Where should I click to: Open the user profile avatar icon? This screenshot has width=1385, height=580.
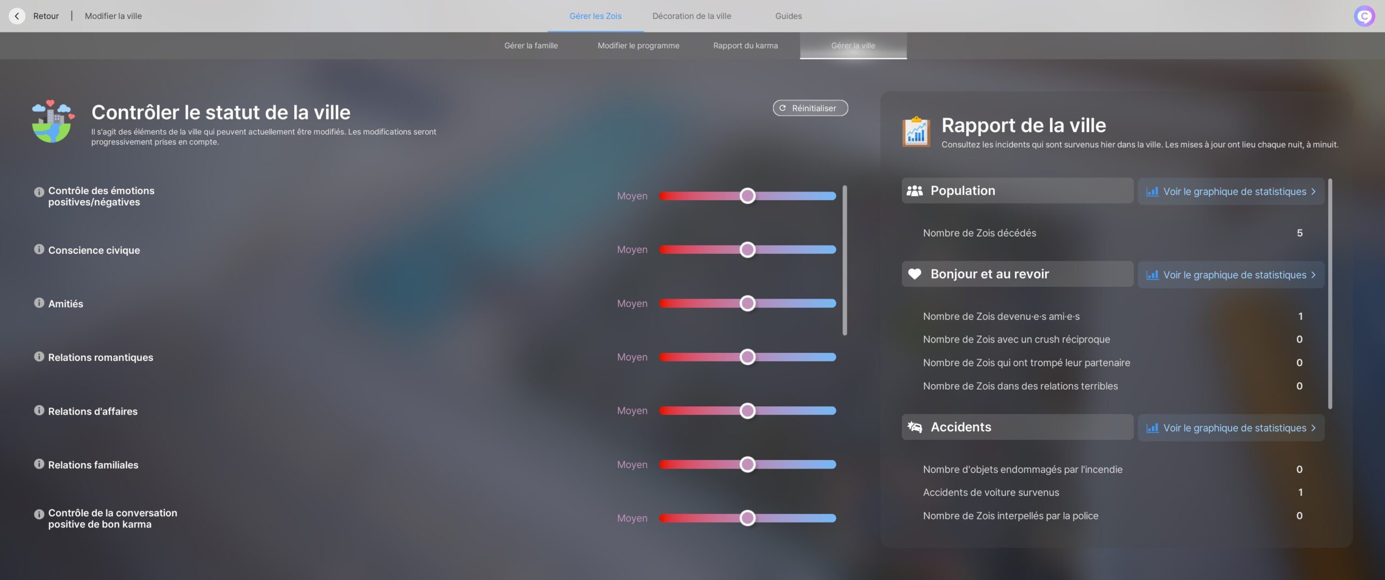tap(1364, 16)
